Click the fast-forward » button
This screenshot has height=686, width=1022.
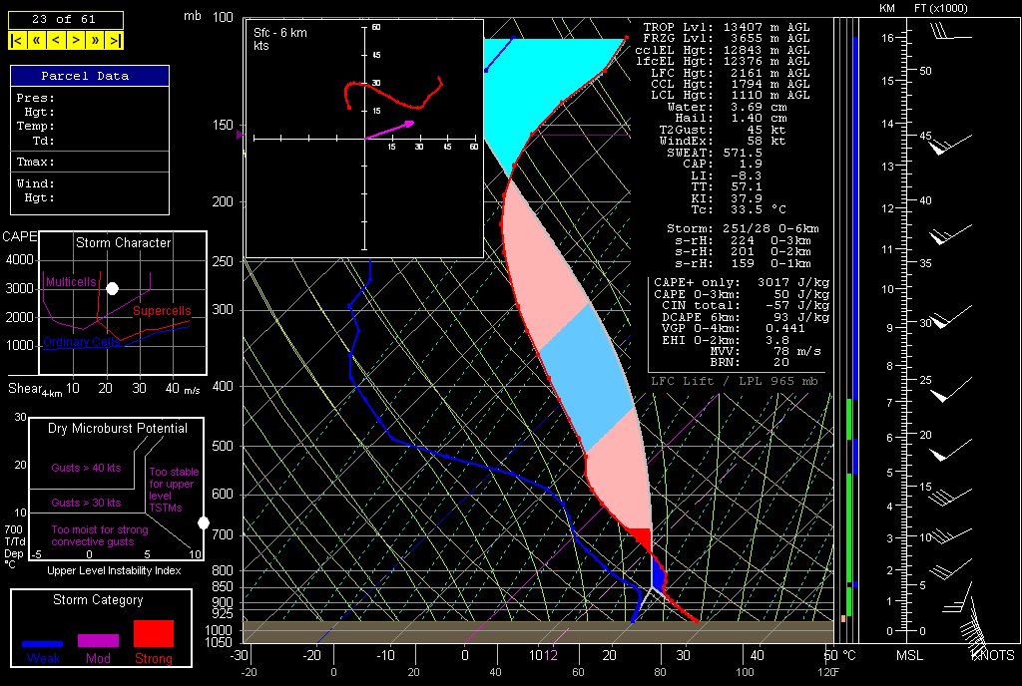point(95,40)
